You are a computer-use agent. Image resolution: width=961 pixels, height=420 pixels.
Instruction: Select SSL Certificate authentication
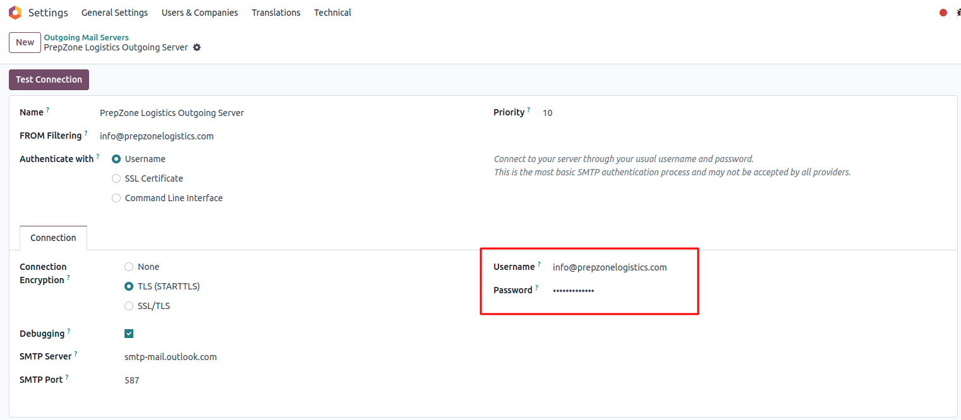tap(116, 178)
